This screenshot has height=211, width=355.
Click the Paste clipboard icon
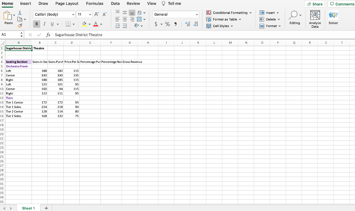tap(8, 16)
